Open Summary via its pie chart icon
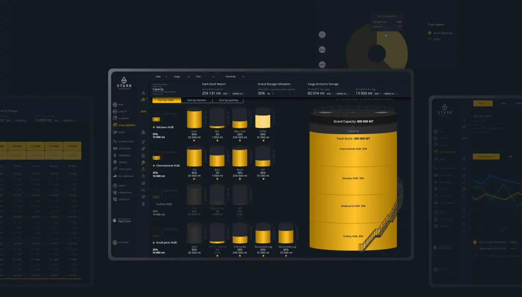 tap(115, 119)
